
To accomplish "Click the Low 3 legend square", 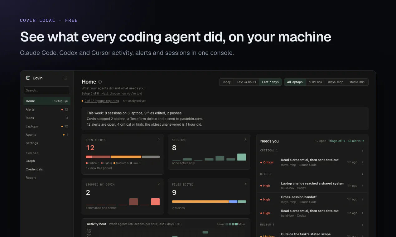I will tap(132, 163).
